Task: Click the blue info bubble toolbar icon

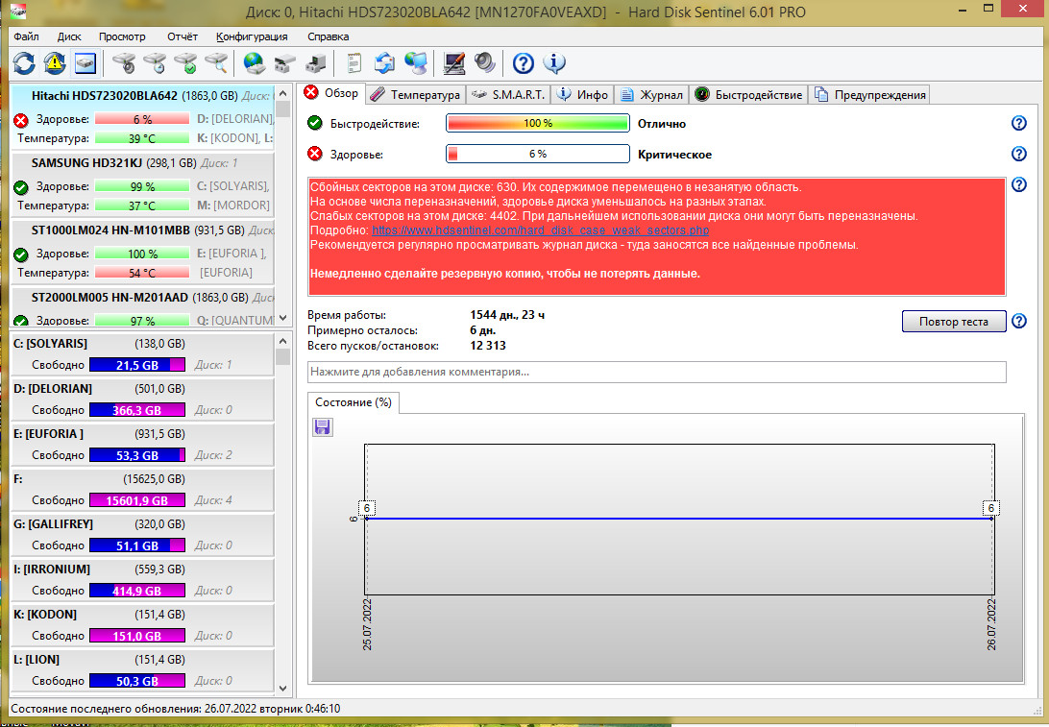Action: (554, 63)
